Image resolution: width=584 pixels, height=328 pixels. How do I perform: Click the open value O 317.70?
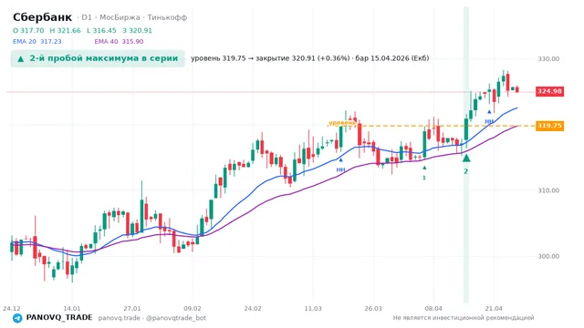[28, 30]
